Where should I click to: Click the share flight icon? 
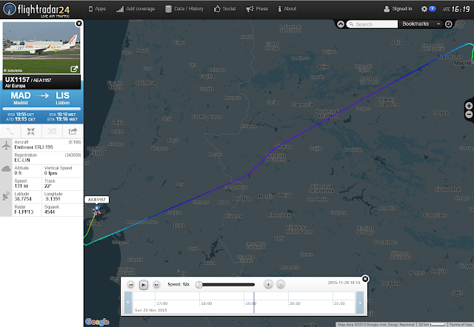[x=73, y=132]
